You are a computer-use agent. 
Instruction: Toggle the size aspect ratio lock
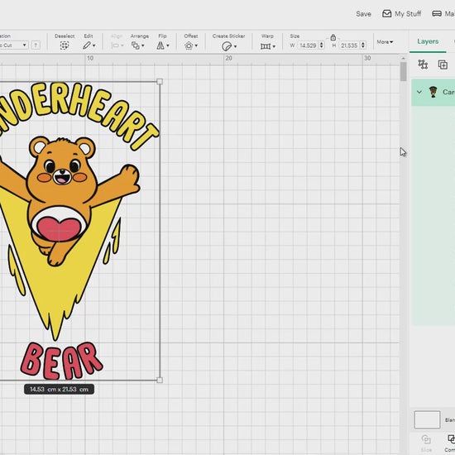point(333,37)
